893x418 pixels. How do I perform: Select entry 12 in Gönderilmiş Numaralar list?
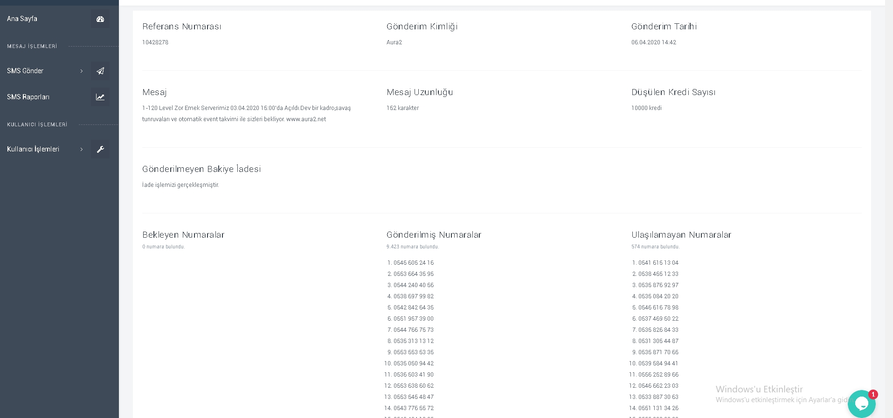pyautogui.click(x=414, y=386)
